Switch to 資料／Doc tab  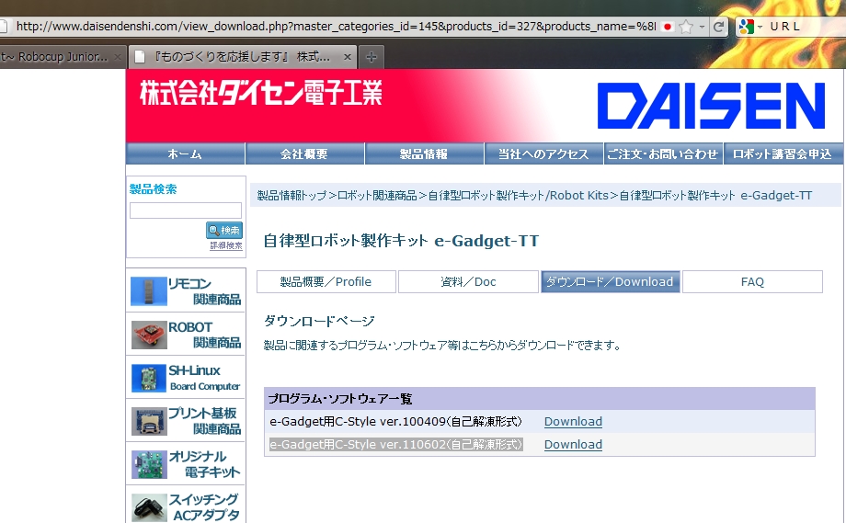pyautogui.click(x=468, y=281)
